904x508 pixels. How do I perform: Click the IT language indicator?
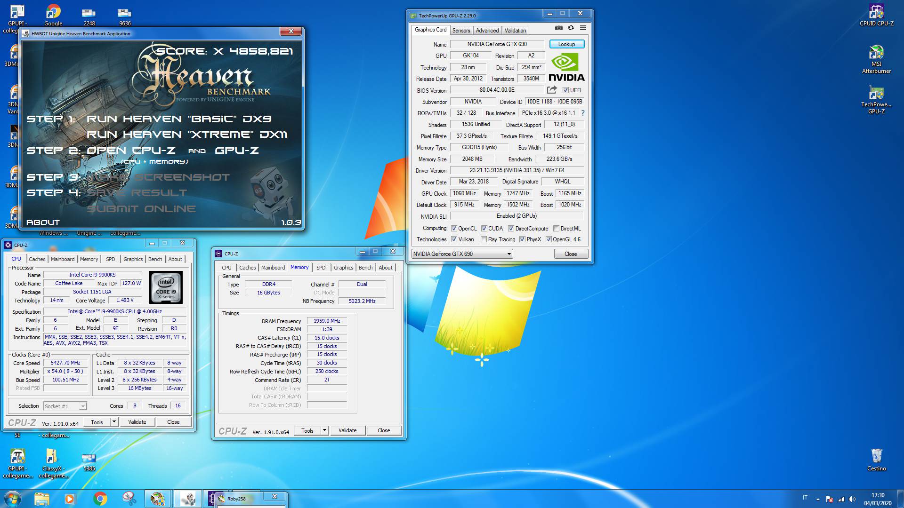coord(805,498)
